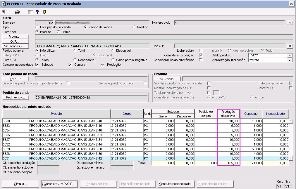
Task: Click the Grupo column header
Action: 127,114
